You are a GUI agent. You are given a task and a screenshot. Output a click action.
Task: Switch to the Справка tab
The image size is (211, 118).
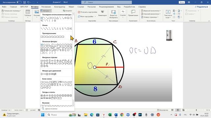pyautogui.click(x=142, y=7)
